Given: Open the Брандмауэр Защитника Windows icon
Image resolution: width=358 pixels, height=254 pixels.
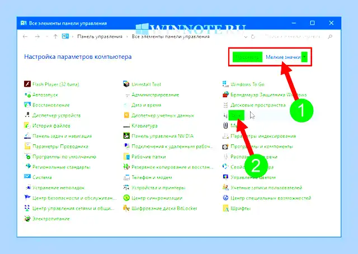Looking at the screenshot, I should (225, 95).
